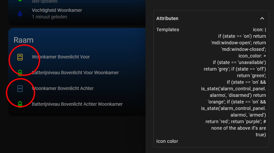
Task: Click the grey window-closed icon for Bovenlicht Achter
Action: 20,89
